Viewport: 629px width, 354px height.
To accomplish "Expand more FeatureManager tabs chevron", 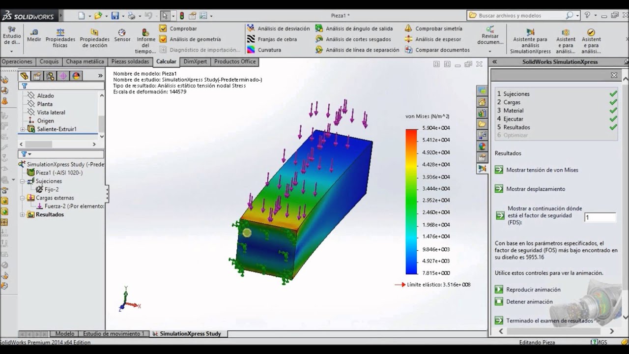I will [100, 76].
